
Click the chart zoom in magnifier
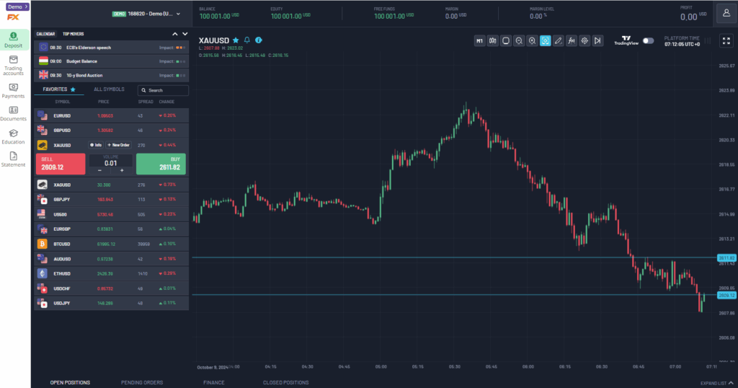[x=532, y=41]
